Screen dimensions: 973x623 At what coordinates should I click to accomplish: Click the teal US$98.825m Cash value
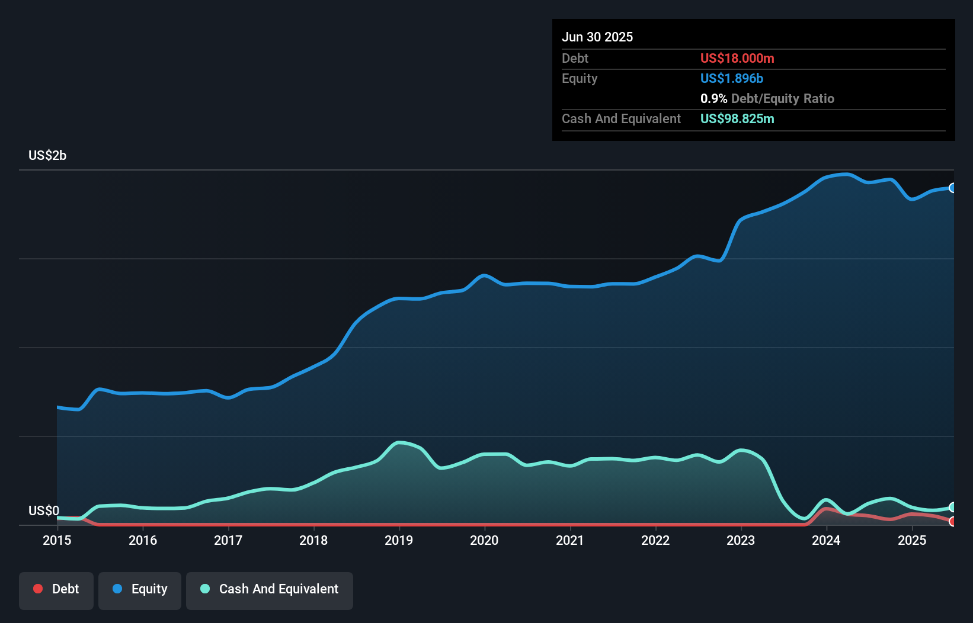pyautogui.click(x=737, y=118)
